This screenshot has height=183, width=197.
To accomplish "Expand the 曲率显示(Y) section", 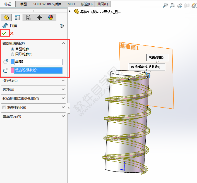I will [x=63, y=116].
